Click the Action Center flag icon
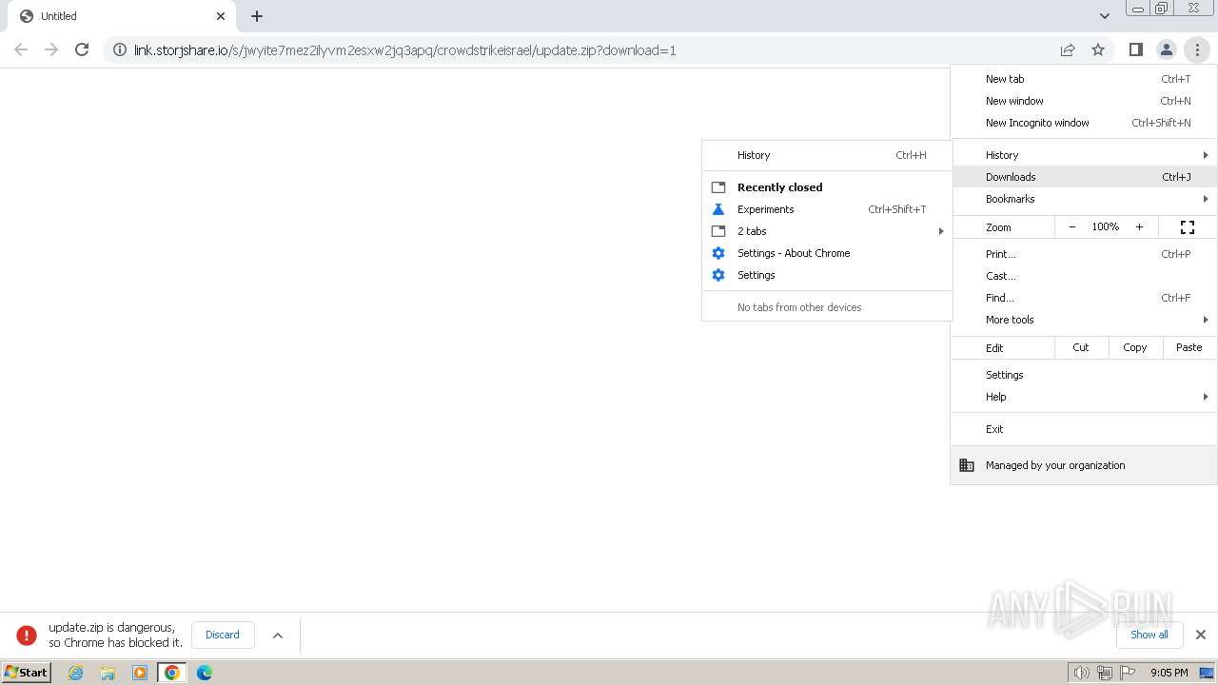The height and width of the screenshot is (685, 1218). pyautogui.click(x=1128, y=673)
